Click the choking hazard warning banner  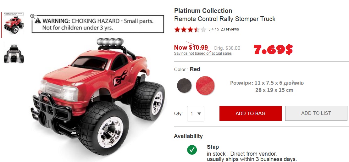98,24
